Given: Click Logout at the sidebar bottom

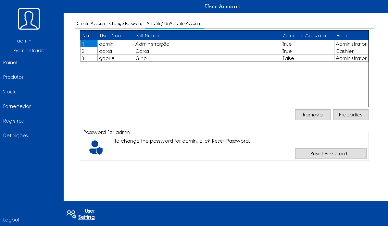Looking at the screenshot, I should tap(11, 220).
